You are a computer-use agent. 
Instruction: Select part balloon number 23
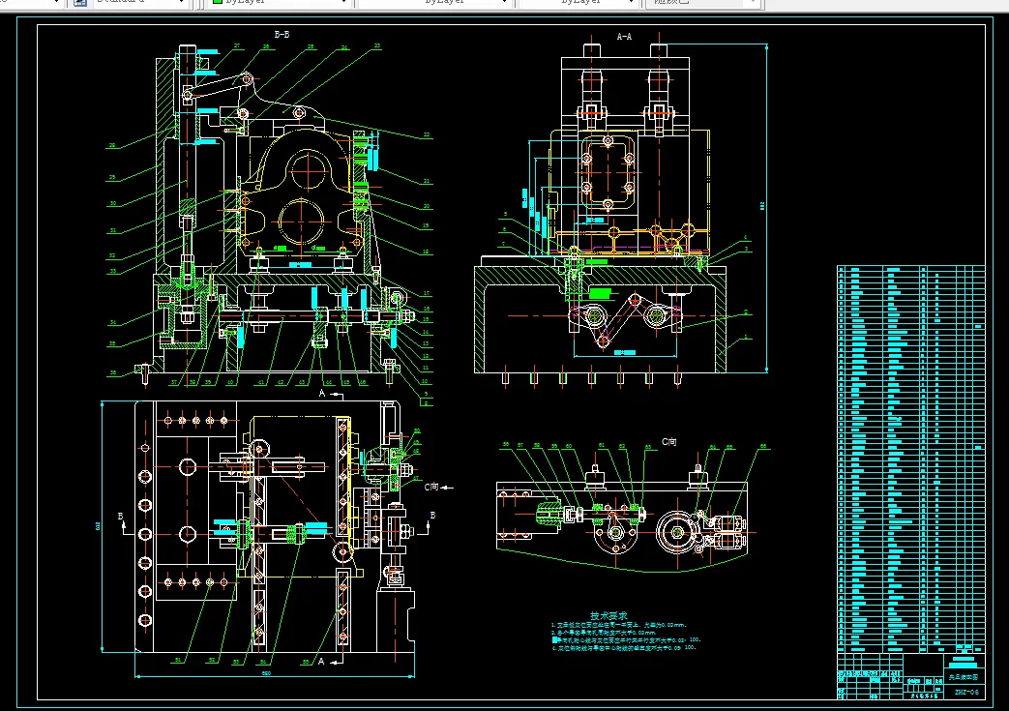[x=377, y=46]
